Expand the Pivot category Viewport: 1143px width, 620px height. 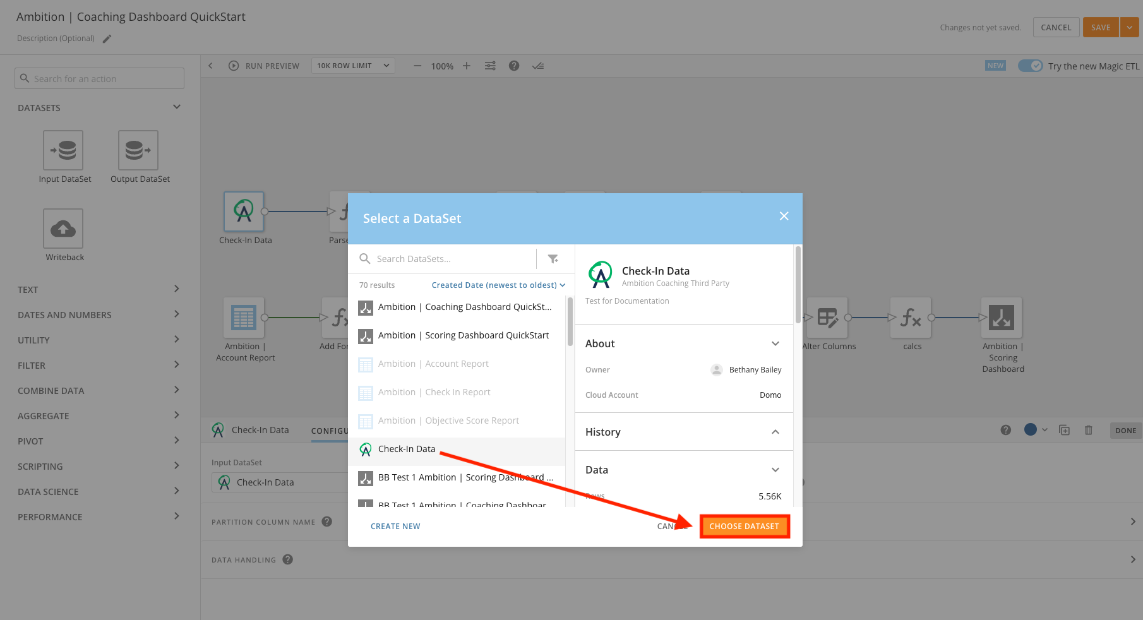click(x=177, y=441)
